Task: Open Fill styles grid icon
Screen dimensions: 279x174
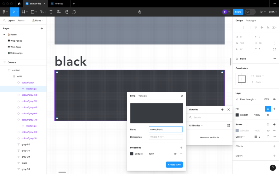Action: click(268, 109)
